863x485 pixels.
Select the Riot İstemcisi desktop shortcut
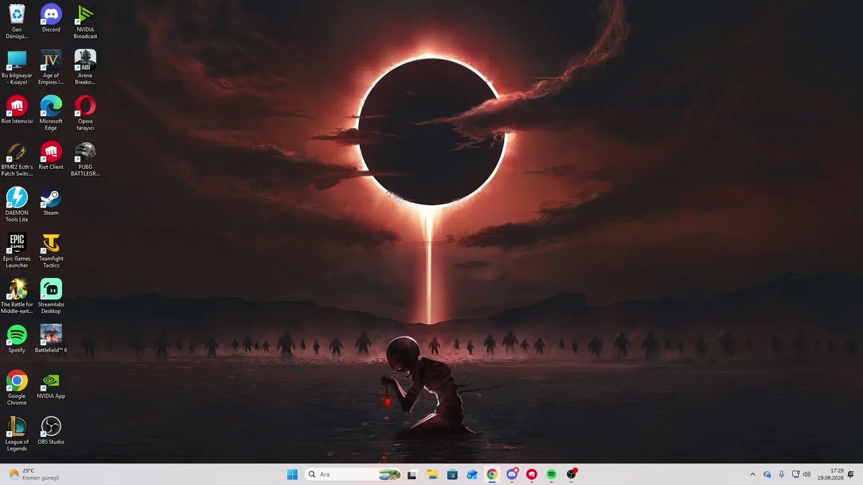pyautogui.click(x=17, y=110)
